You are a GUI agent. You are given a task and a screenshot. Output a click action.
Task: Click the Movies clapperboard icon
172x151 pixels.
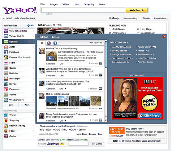coord(6,84)
